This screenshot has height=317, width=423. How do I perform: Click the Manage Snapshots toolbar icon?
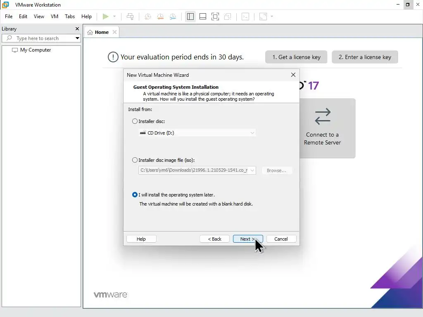click(173, 17)
